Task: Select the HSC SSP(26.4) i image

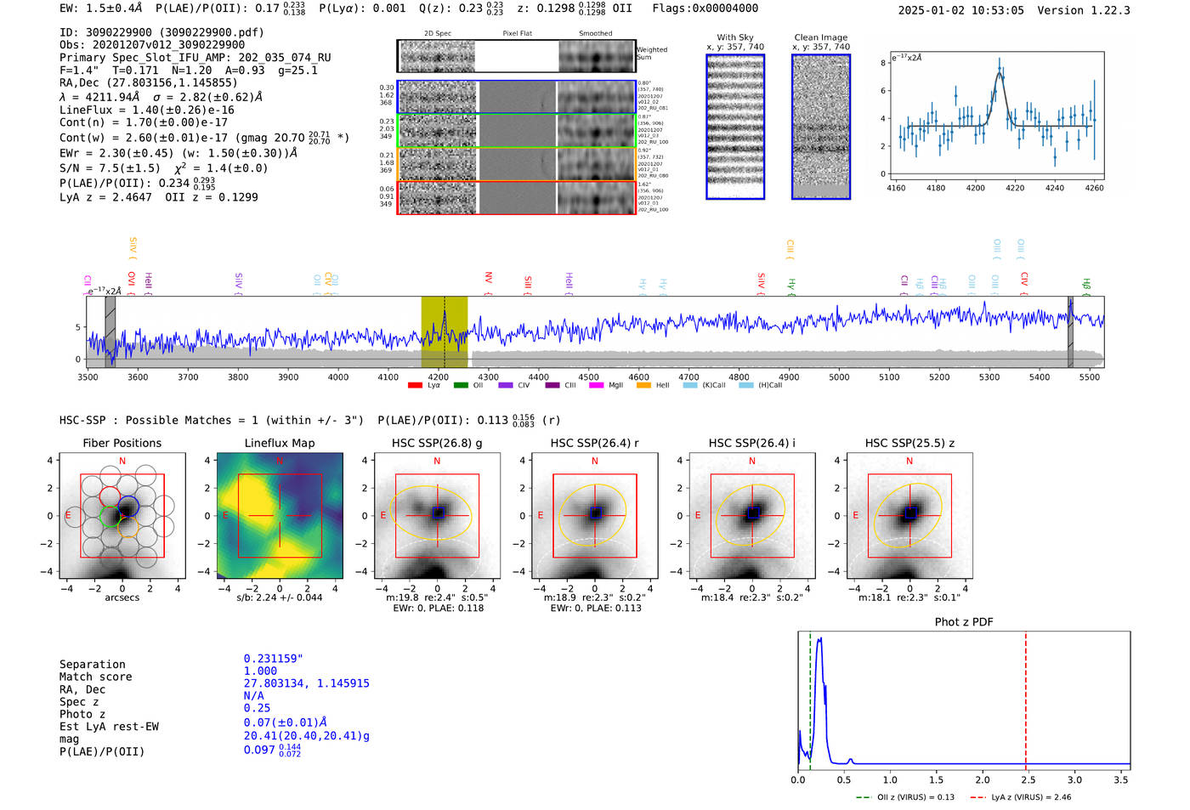Action: point(751,516)
